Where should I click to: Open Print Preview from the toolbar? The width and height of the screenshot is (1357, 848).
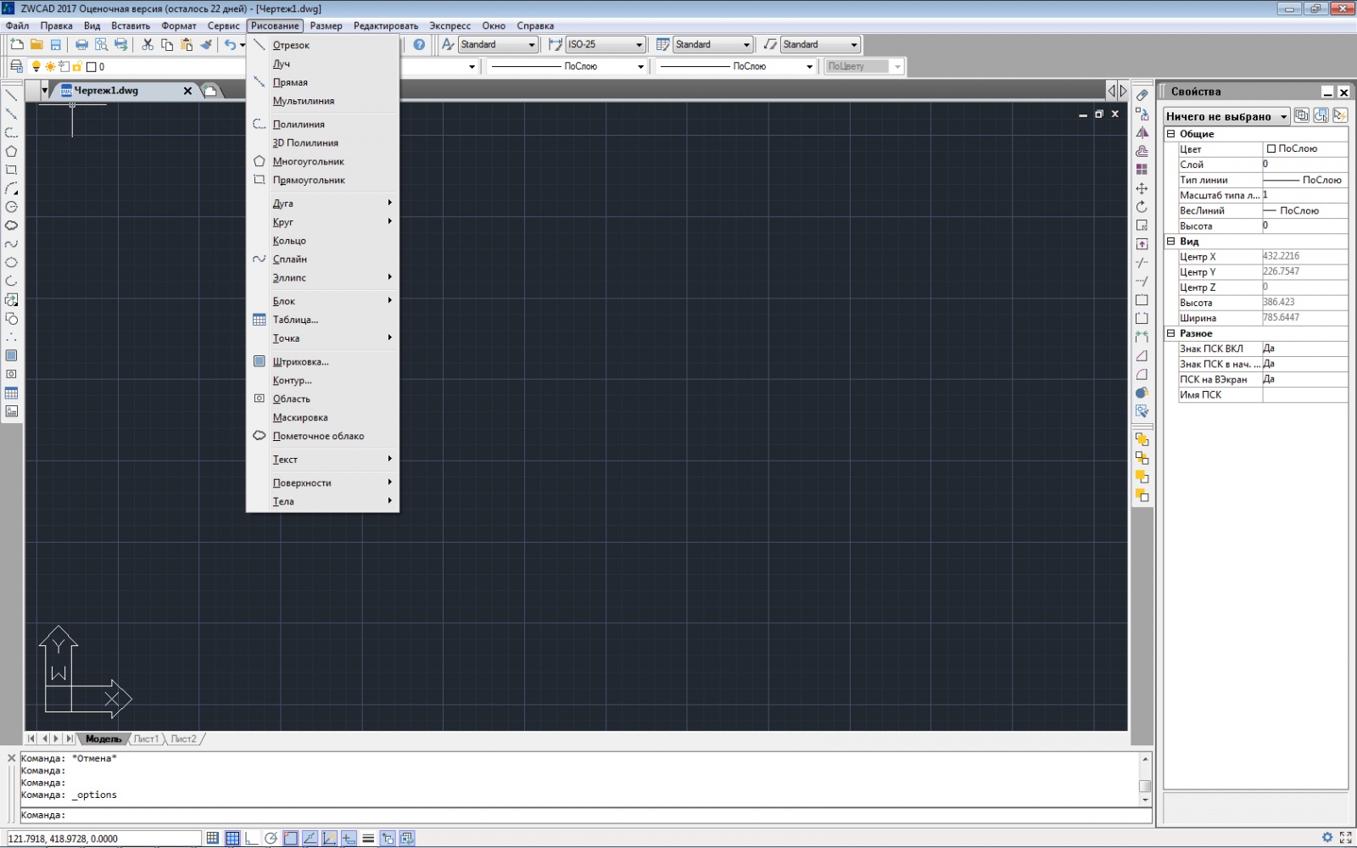coord(101,44)
